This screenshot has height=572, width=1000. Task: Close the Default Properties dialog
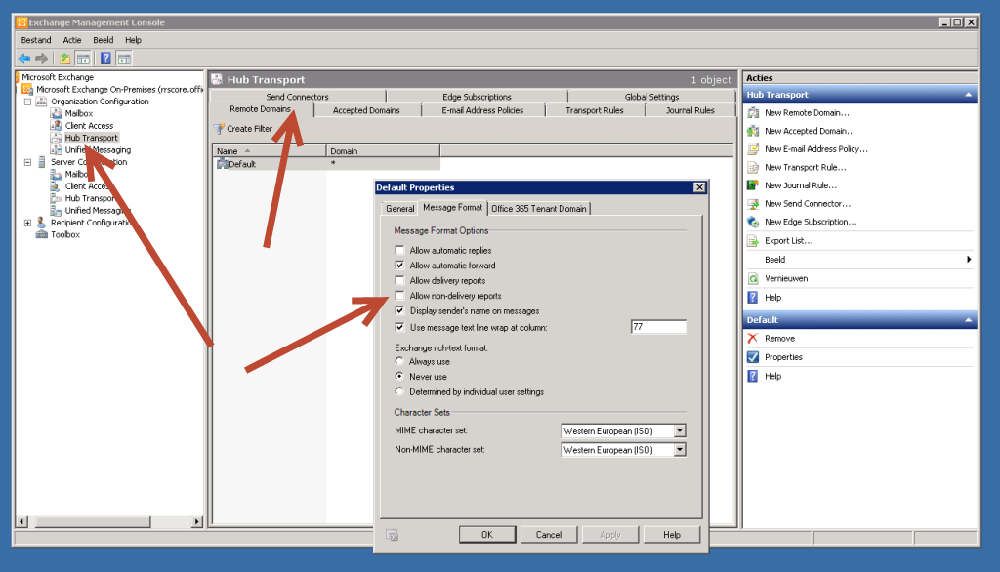[699, 187]
